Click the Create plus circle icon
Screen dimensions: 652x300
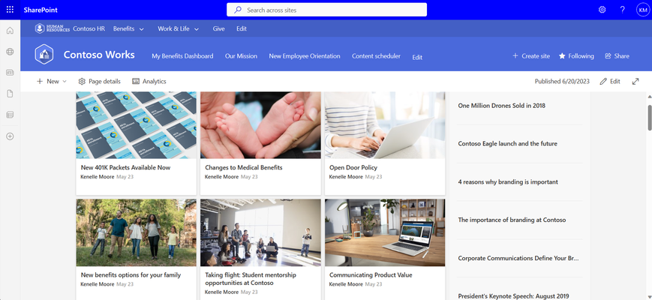(10, 136)
